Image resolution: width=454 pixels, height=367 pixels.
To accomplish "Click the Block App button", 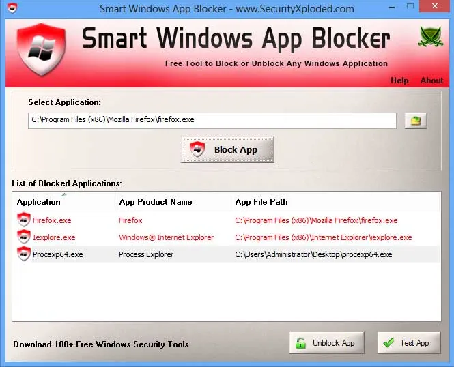I will coord(227,150).
